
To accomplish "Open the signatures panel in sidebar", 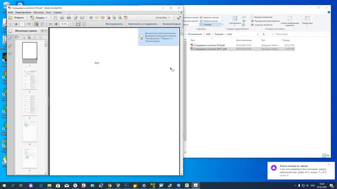I will click(x=10, y=53).
